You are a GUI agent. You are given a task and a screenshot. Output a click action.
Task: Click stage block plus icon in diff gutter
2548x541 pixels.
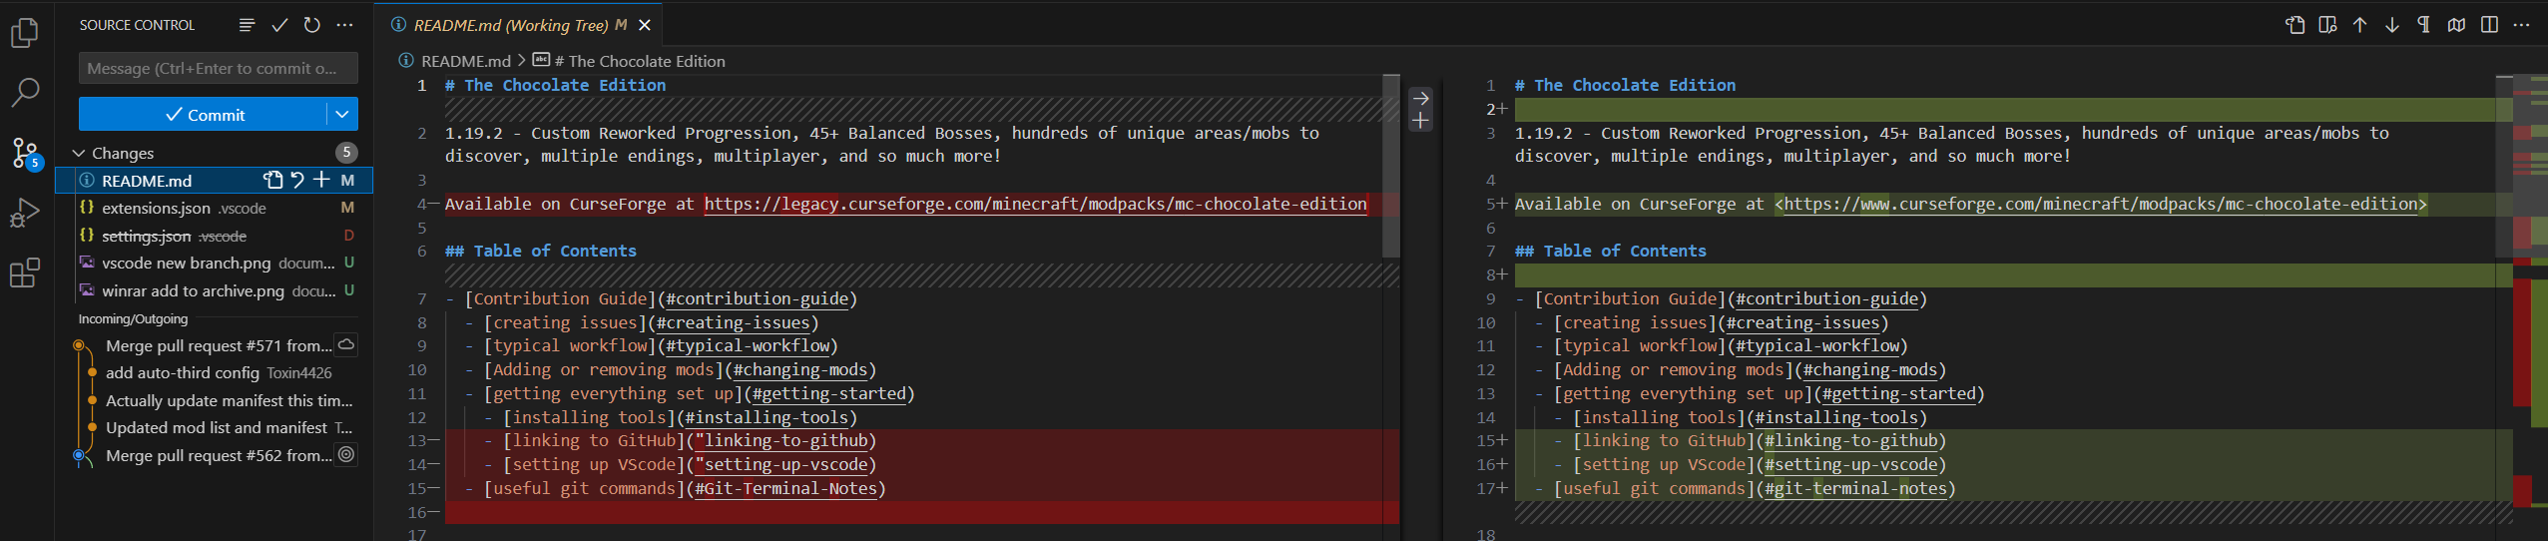1420,121
